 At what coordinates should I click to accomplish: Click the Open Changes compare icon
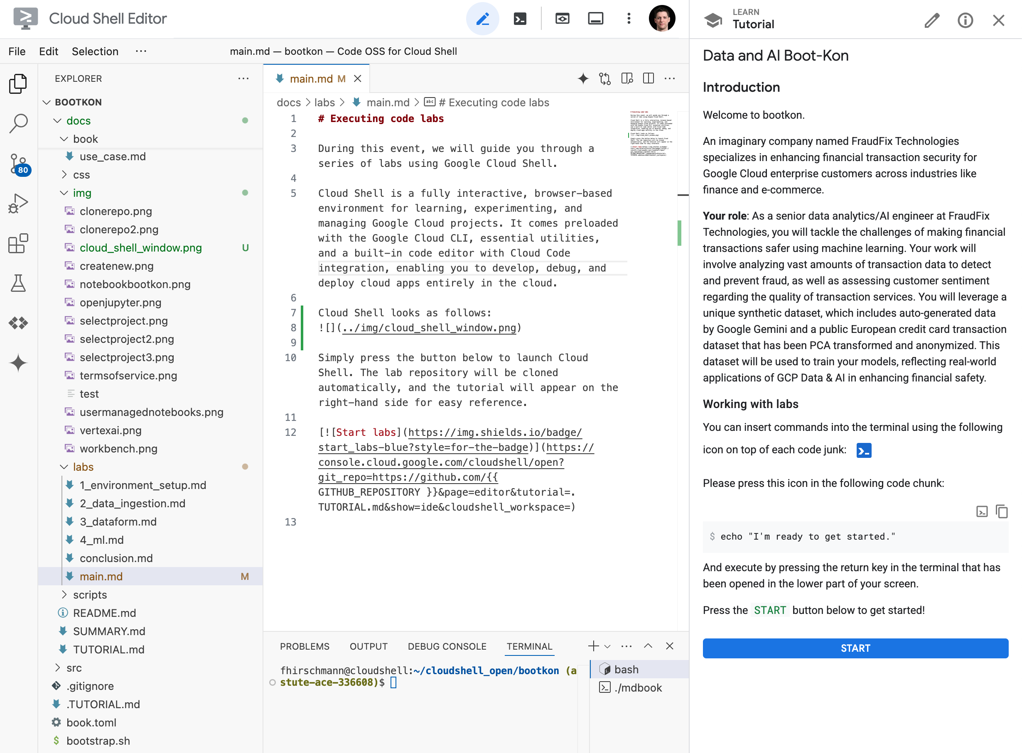coord(605,78)
